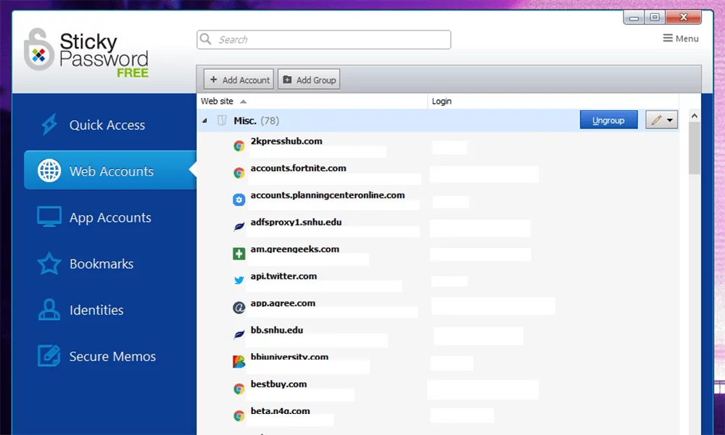Click the Add Account button
Image resolution: width=725 pixels, height=435 pixels.
239,80
